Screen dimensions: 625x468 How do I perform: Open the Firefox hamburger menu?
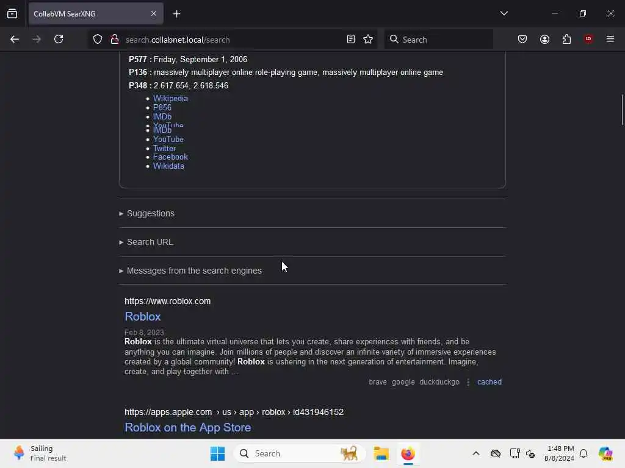pos(610,39)
